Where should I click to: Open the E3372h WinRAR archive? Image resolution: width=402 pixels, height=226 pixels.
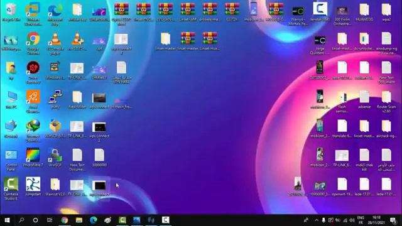232,13
